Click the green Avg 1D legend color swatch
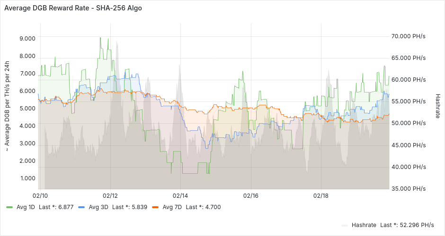The width and height of the screenshot is (445, 236). tap(9, 207)
